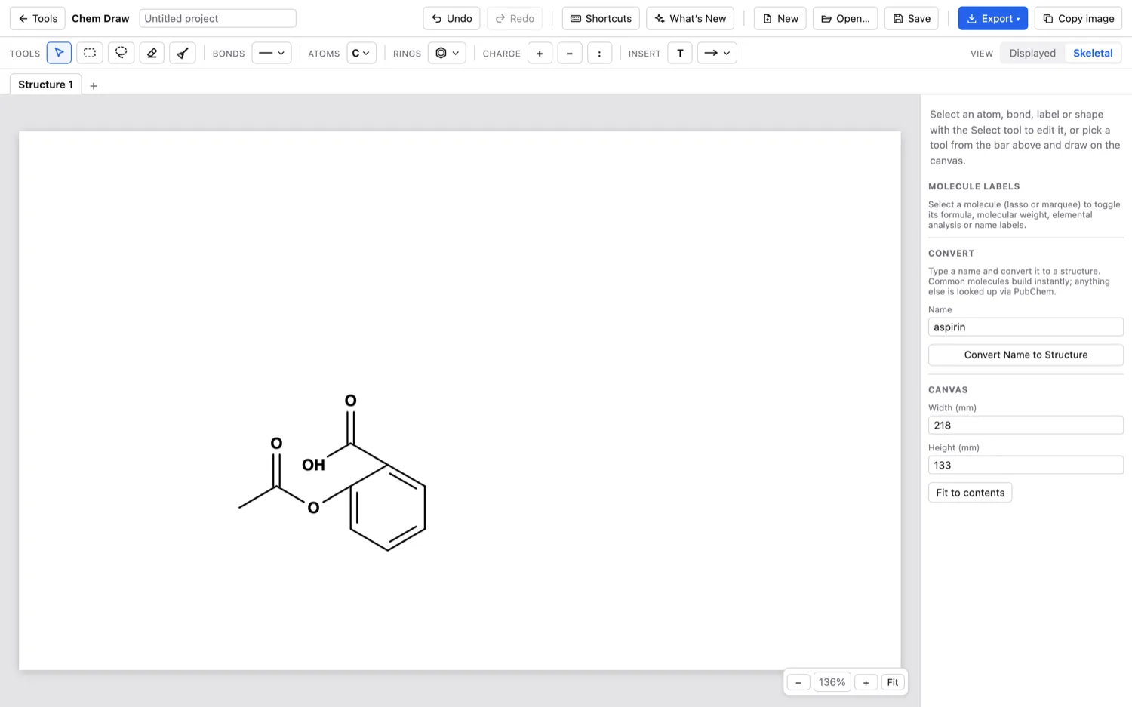This screenshot has height=707, width=1132.
Task: Choose the marquee selection tool
Action: (x=90, y=53)
